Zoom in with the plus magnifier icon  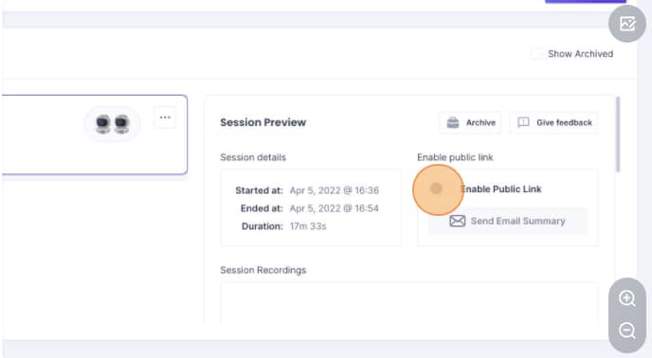tap(626, 298)
